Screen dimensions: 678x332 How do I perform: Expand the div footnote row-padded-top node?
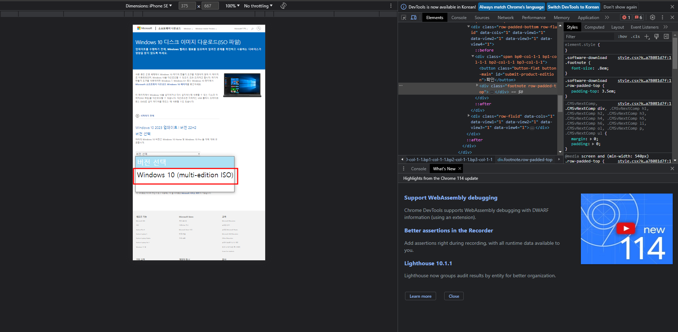[x=477, y=85]
